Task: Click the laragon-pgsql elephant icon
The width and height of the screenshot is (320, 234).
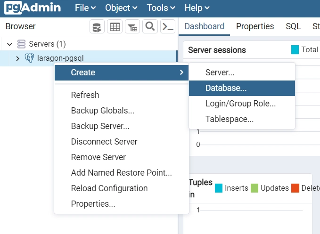Action: (x=29, y=58)
